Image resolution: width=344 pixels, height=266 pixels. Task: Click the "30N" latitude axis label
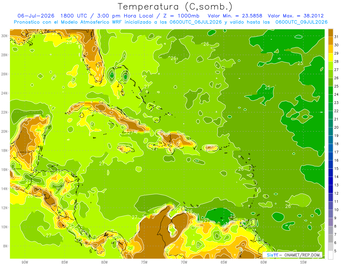coord(4,36)
